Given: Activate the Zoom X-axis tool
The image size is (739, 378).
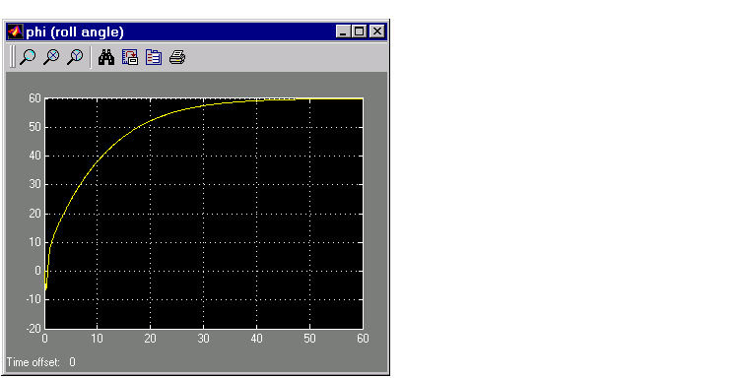Looking at the screenshot, I should (x=51, y=57).
